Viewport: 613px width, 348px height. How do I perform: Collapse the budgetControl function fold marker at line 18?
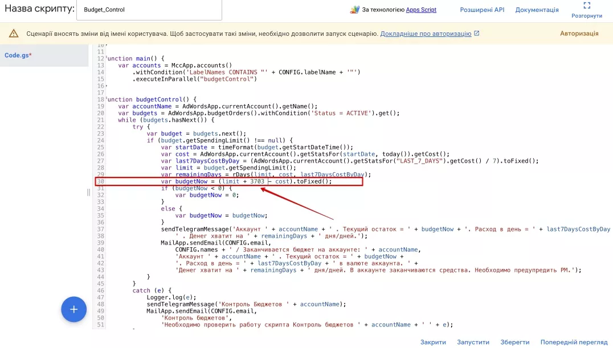tap(107, 99)
